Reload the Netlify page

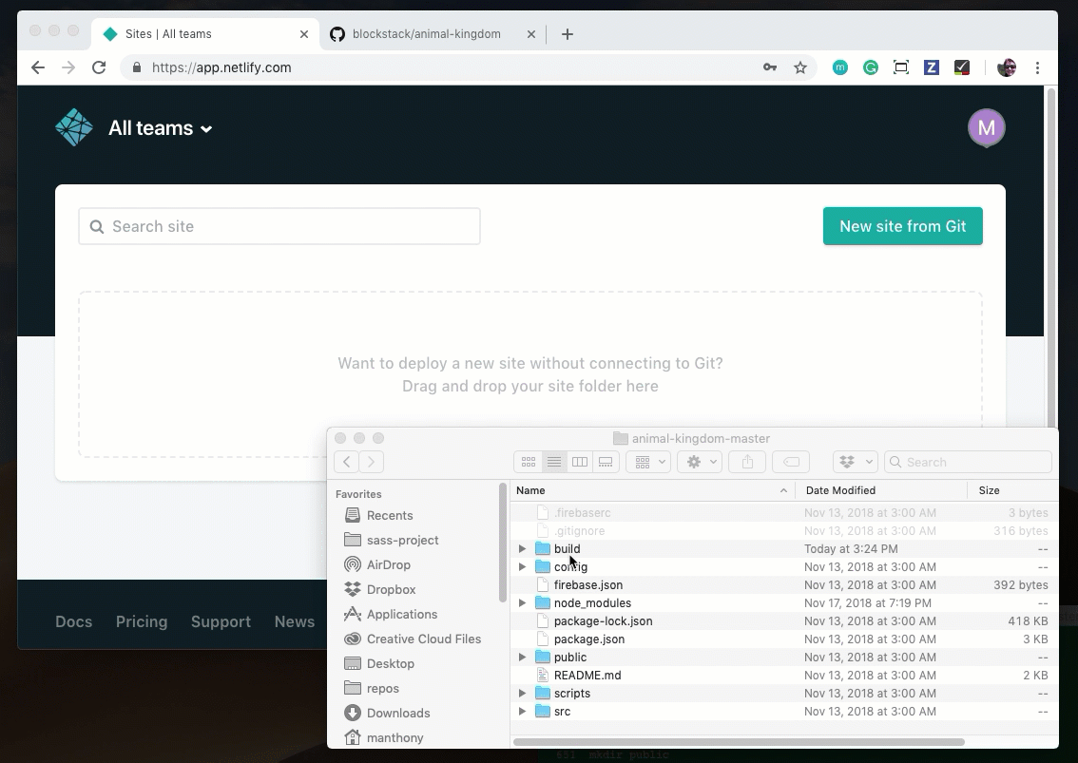point(99,67)
